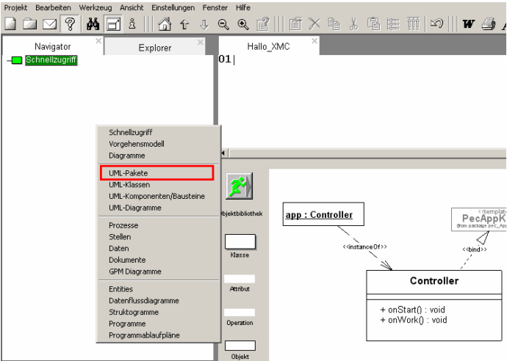Close the Hallo_XMC tab
Image resolution: width=507 pixels, height=361 pixels.
point(314,41)
